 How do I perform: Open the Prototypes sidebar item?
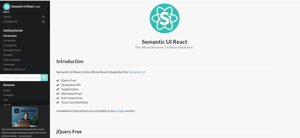click(9, 64)
